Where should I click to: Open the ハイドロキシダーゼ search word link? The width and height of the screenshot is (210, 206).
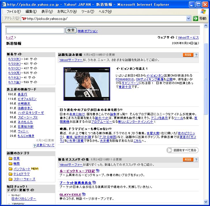click(x=31, y=113)
